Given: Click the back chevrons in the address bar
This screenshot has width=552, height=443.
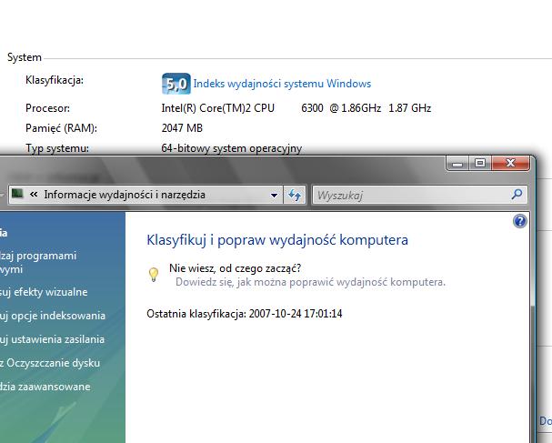Looking at the screenshot, I should click(34, 195).
